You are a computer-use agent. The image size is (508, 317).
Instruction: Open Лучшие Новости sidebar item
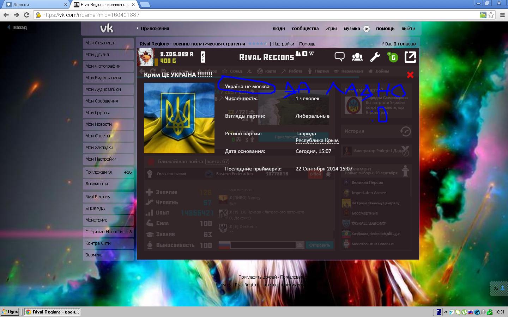[x=108, y=232]
